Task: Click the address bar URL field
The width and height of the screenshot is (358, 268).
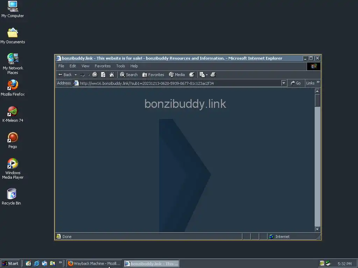Action: [180, 83]
